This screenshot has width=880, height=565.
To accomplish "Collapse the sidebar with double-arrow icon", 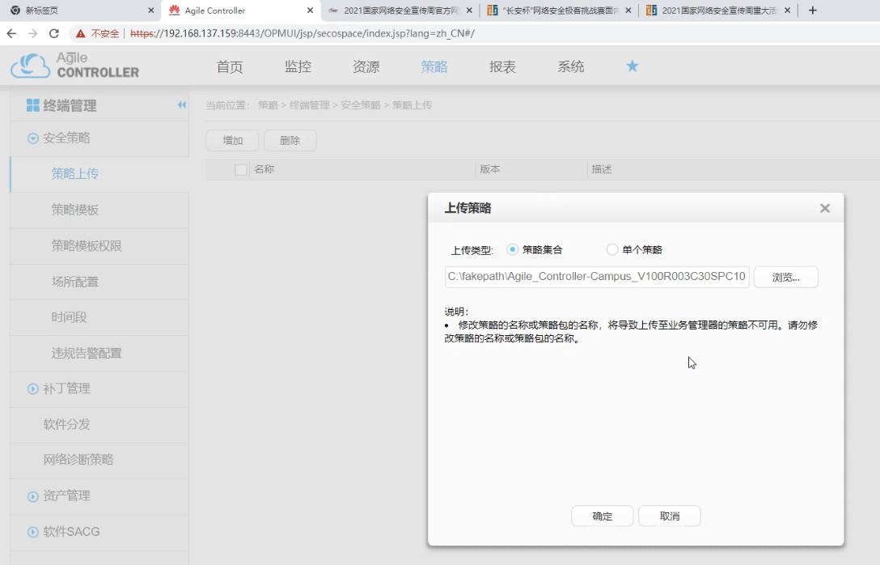I will tap(182, 104).
